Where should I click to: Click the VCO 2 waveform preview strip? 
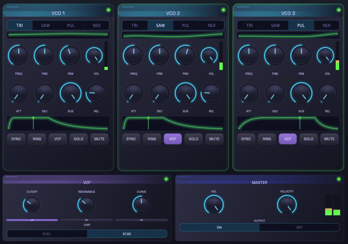[173, 35]
